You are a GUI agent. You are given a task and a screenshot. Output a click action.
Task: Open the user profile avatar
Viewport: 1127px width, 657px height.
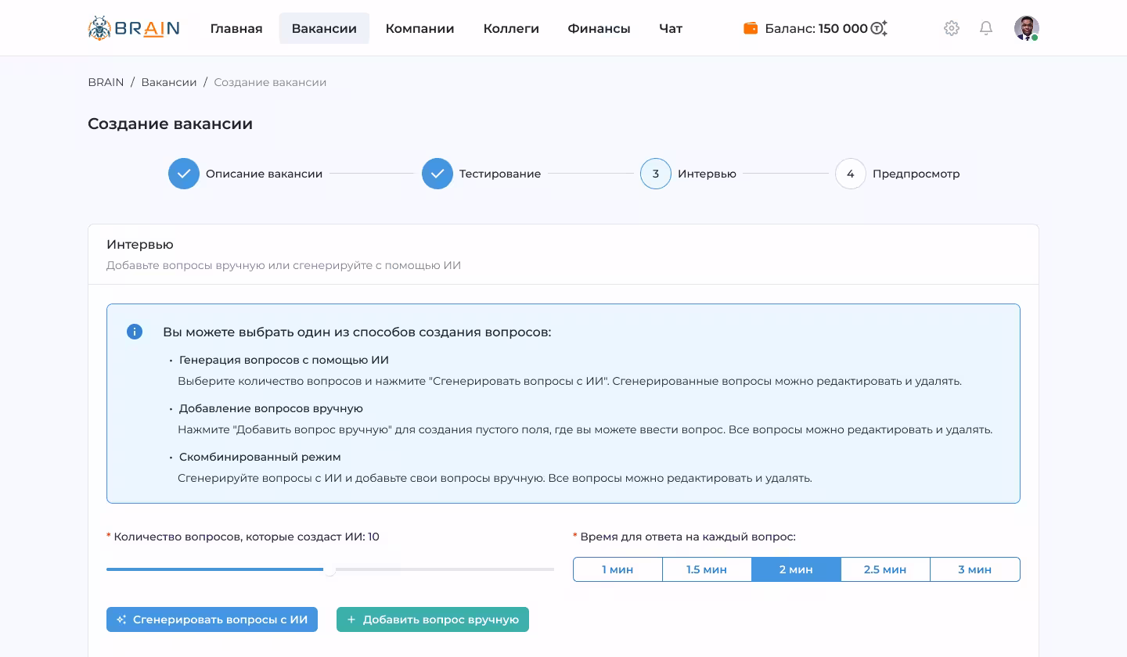click(1026, 28)
